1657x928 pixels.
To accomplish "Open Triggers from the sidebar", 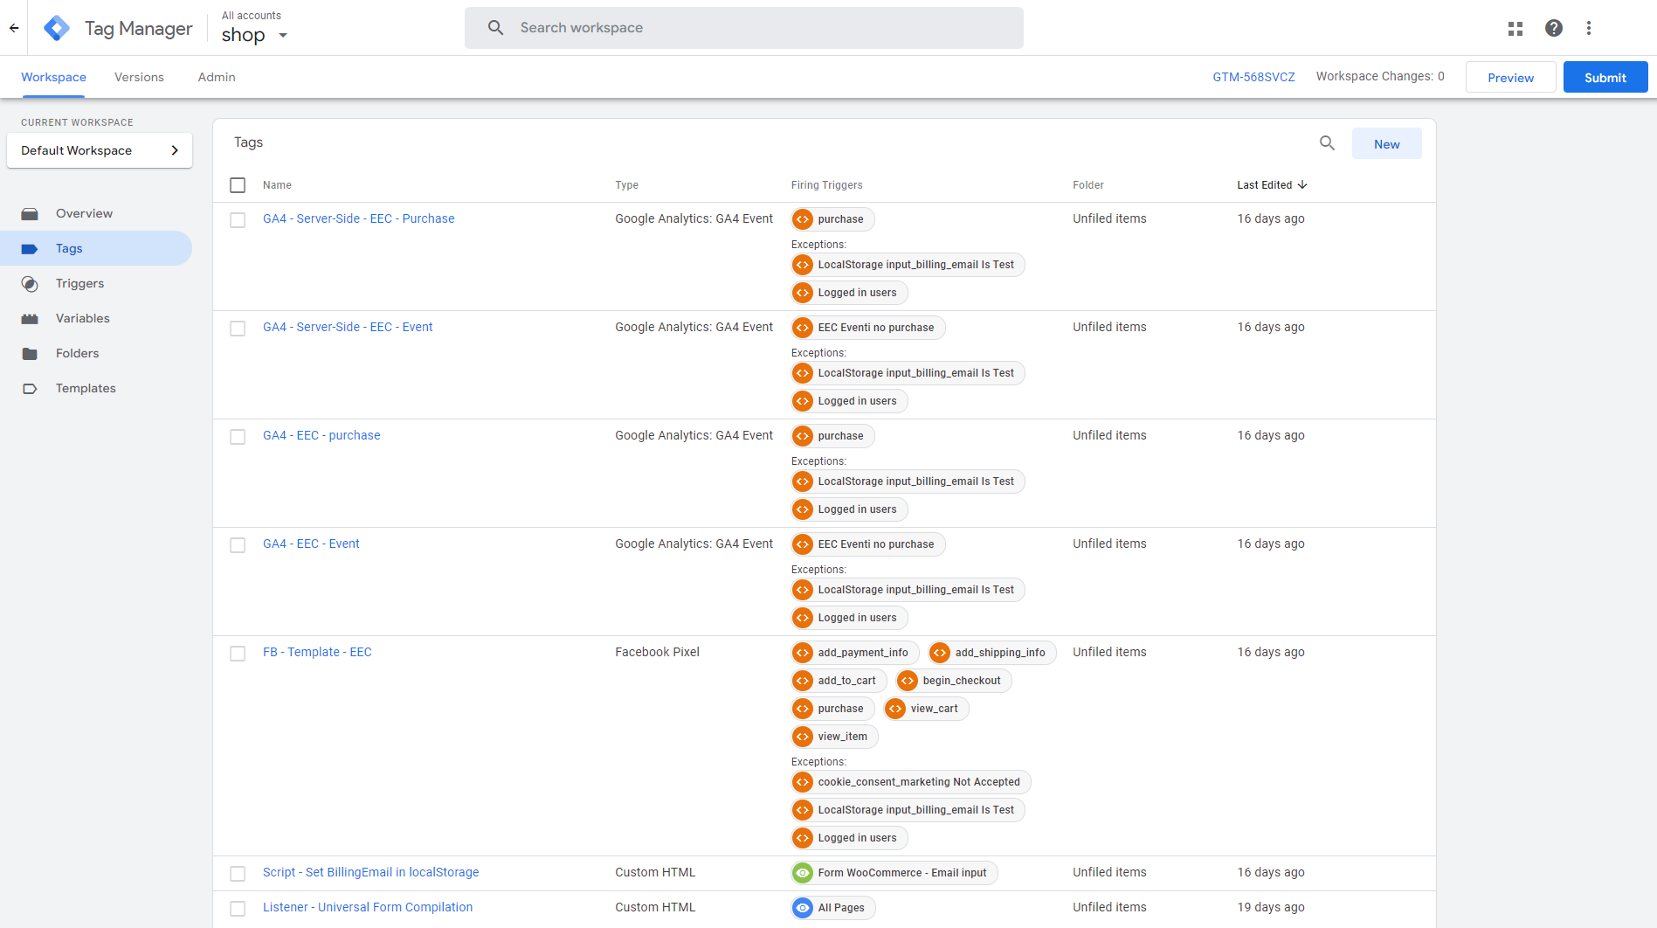I will tap(79, 283).
